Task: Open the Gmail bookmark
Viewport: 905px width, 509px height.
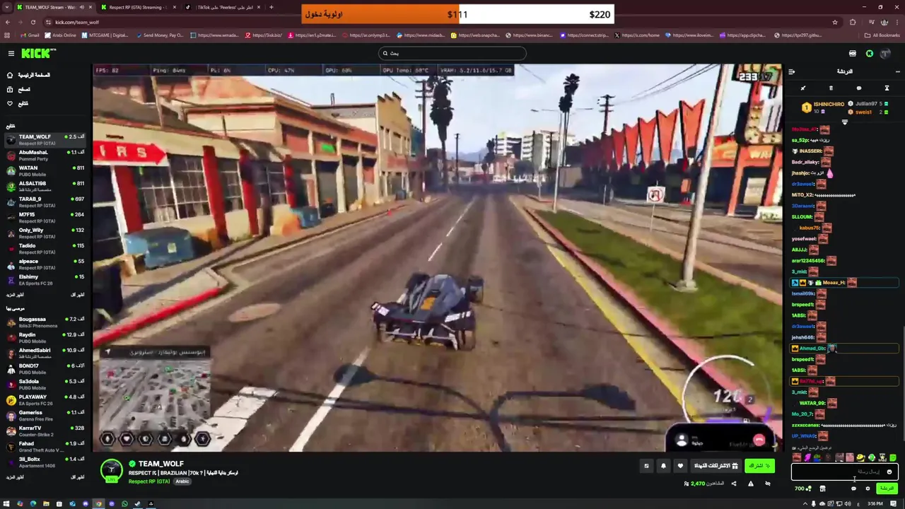Action: point(30,35)
